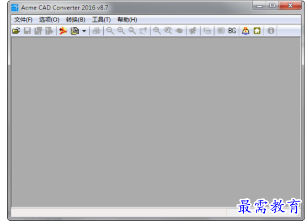Viewport: 305px width, 224px height.
Task: Click the Print icon
Action: click(97, 31)
